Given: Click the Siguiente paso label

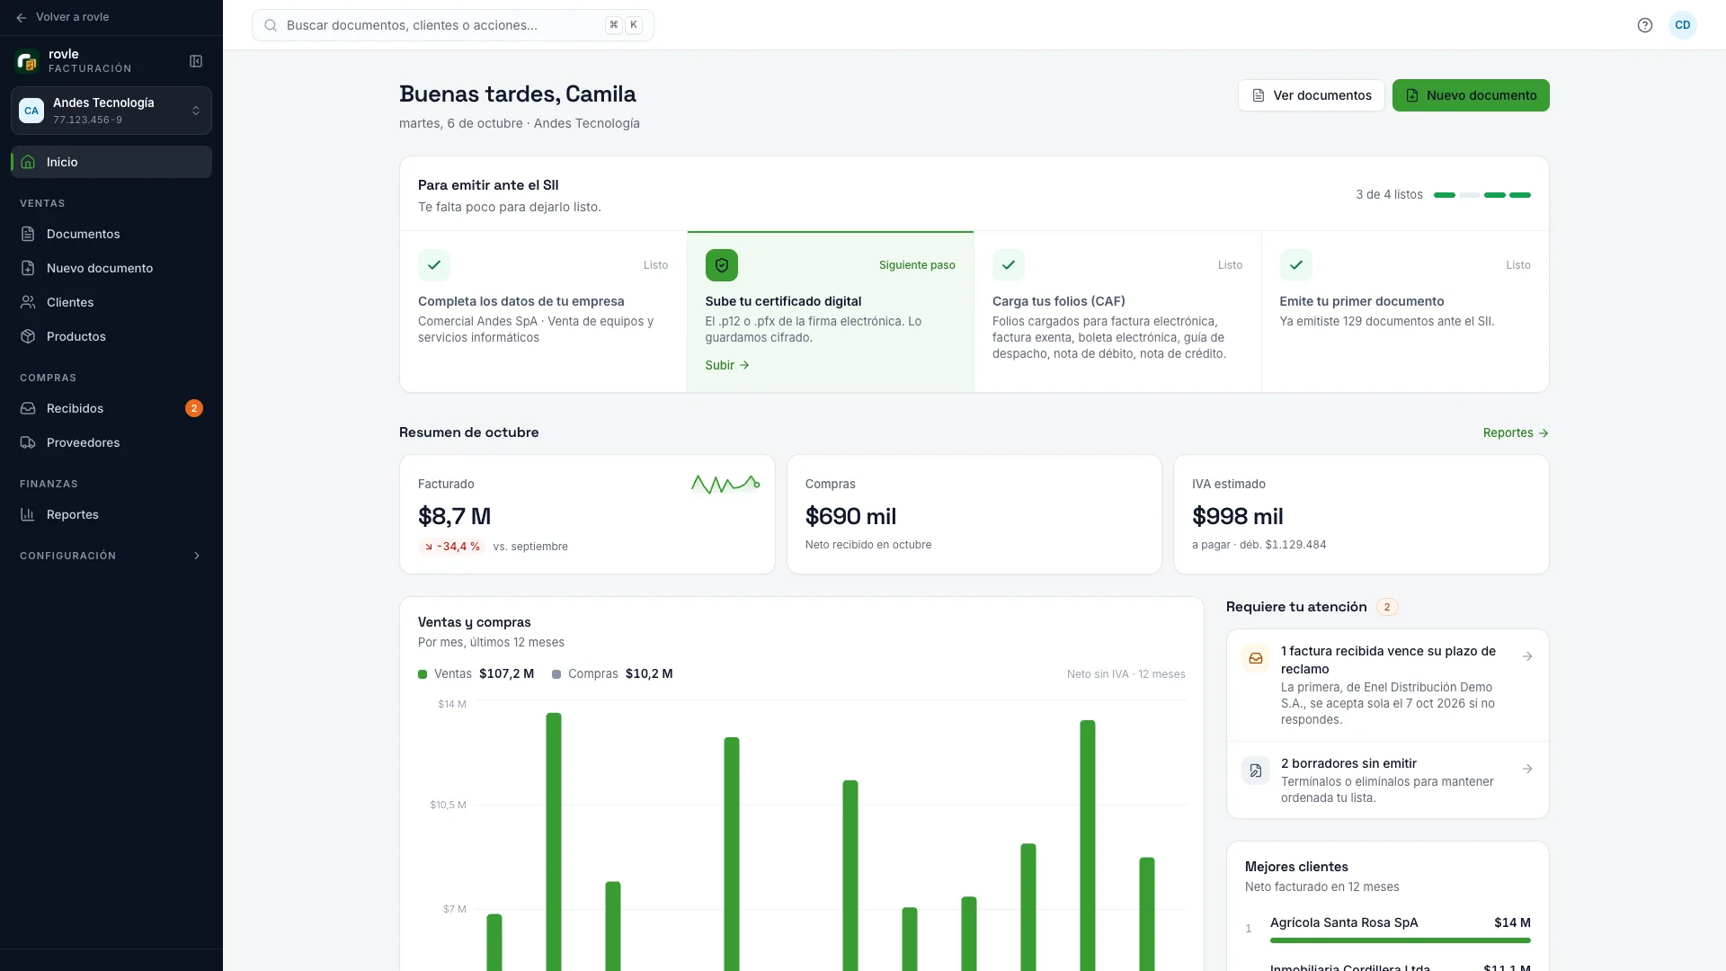Looking at the screenshot, I should pyautogui.click(x=917, y=265).
